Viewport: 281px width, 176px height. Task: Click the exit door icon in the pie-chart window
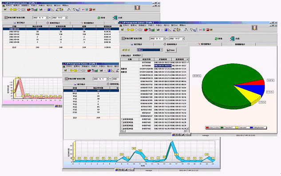pyautogui.click(x=232, y=39)
